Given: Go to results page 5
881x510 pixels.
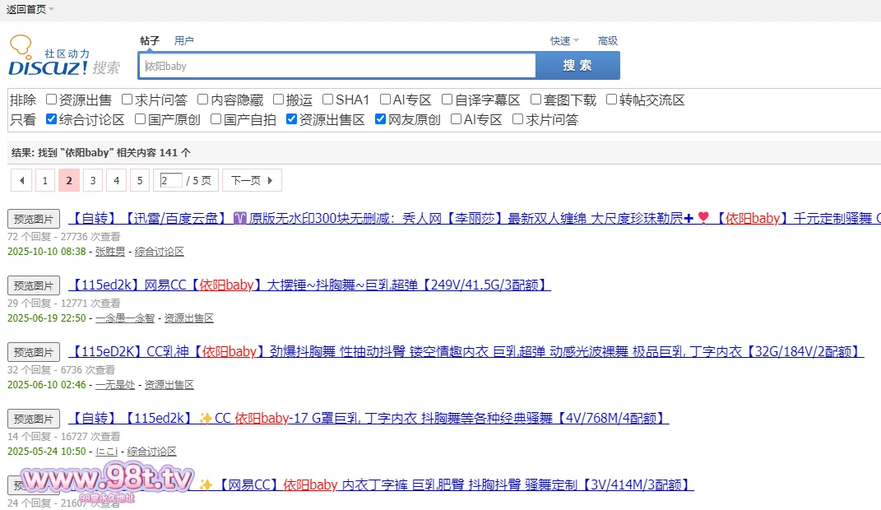Looking at the screenshot, I should click(x=140, y=180).
